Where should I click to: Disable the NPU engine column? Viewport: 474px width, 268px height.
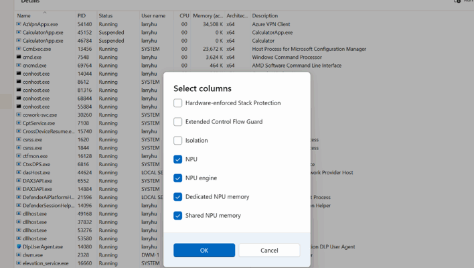[178, 178]
